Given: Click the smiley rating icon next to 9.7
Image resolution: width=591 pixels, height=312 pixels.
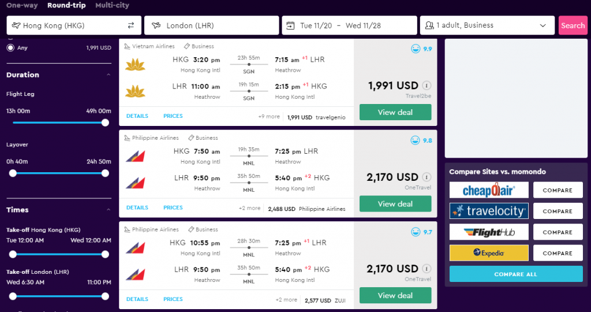Looking at the screenshot, I should 416,232.
